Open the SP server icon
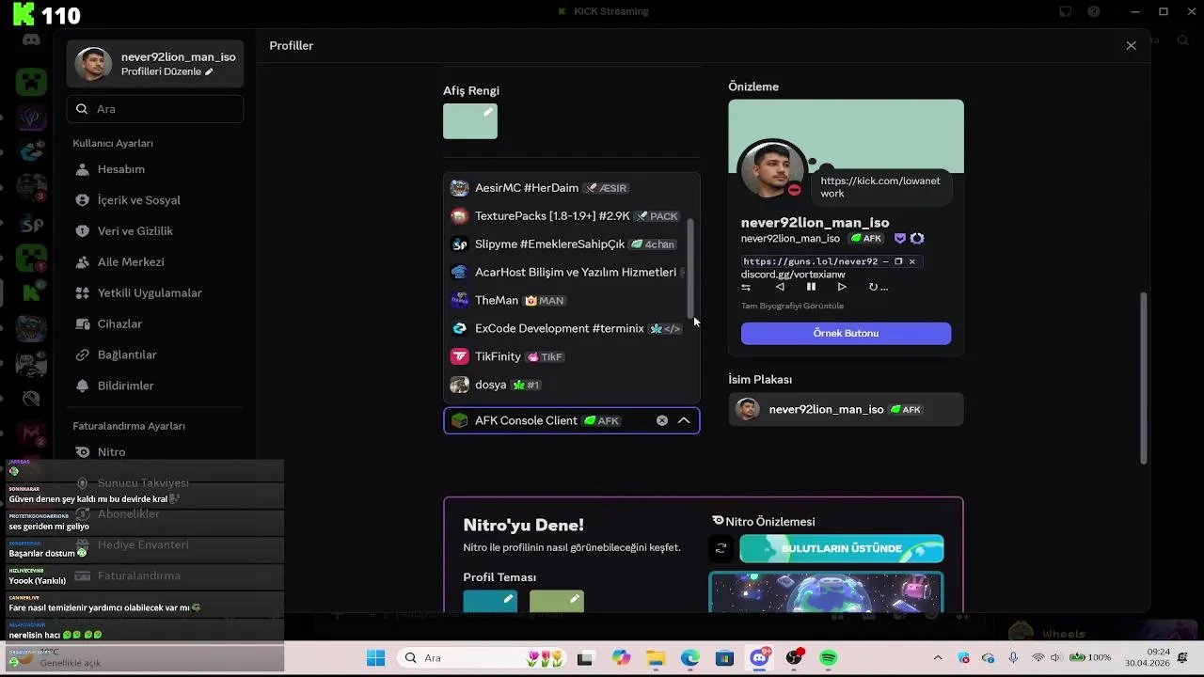 [x=31, y=225]
